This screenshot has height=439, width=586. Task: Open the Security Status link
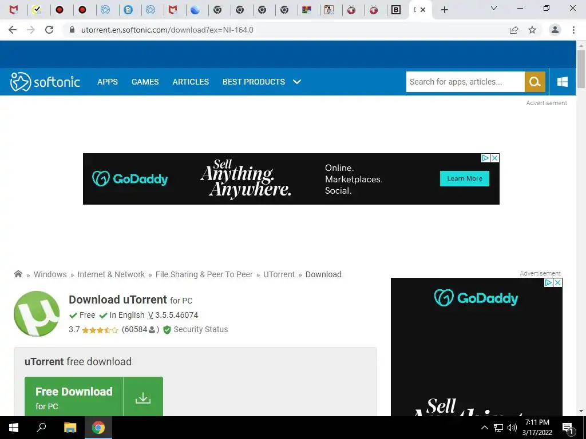pos(201,329)
